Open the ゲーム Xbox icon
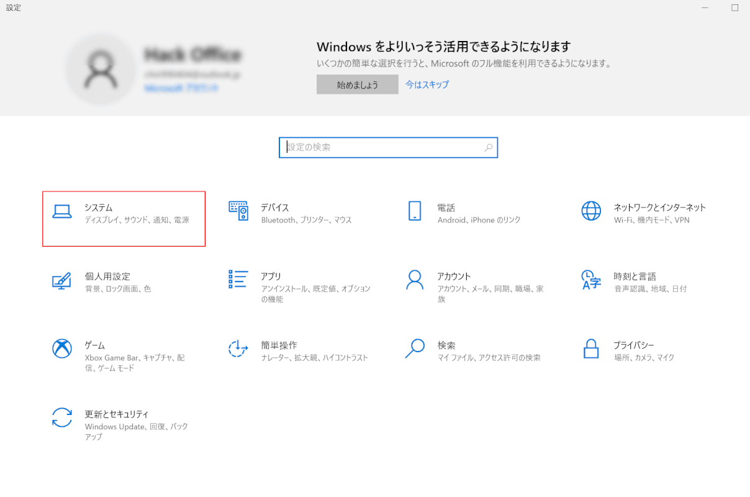Viewport: 750px width, 497px height. pyautogui.click(x=62, y=349)
